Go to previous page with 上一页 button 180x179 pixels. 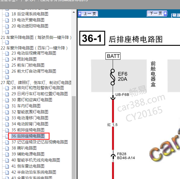coord(88,14)
